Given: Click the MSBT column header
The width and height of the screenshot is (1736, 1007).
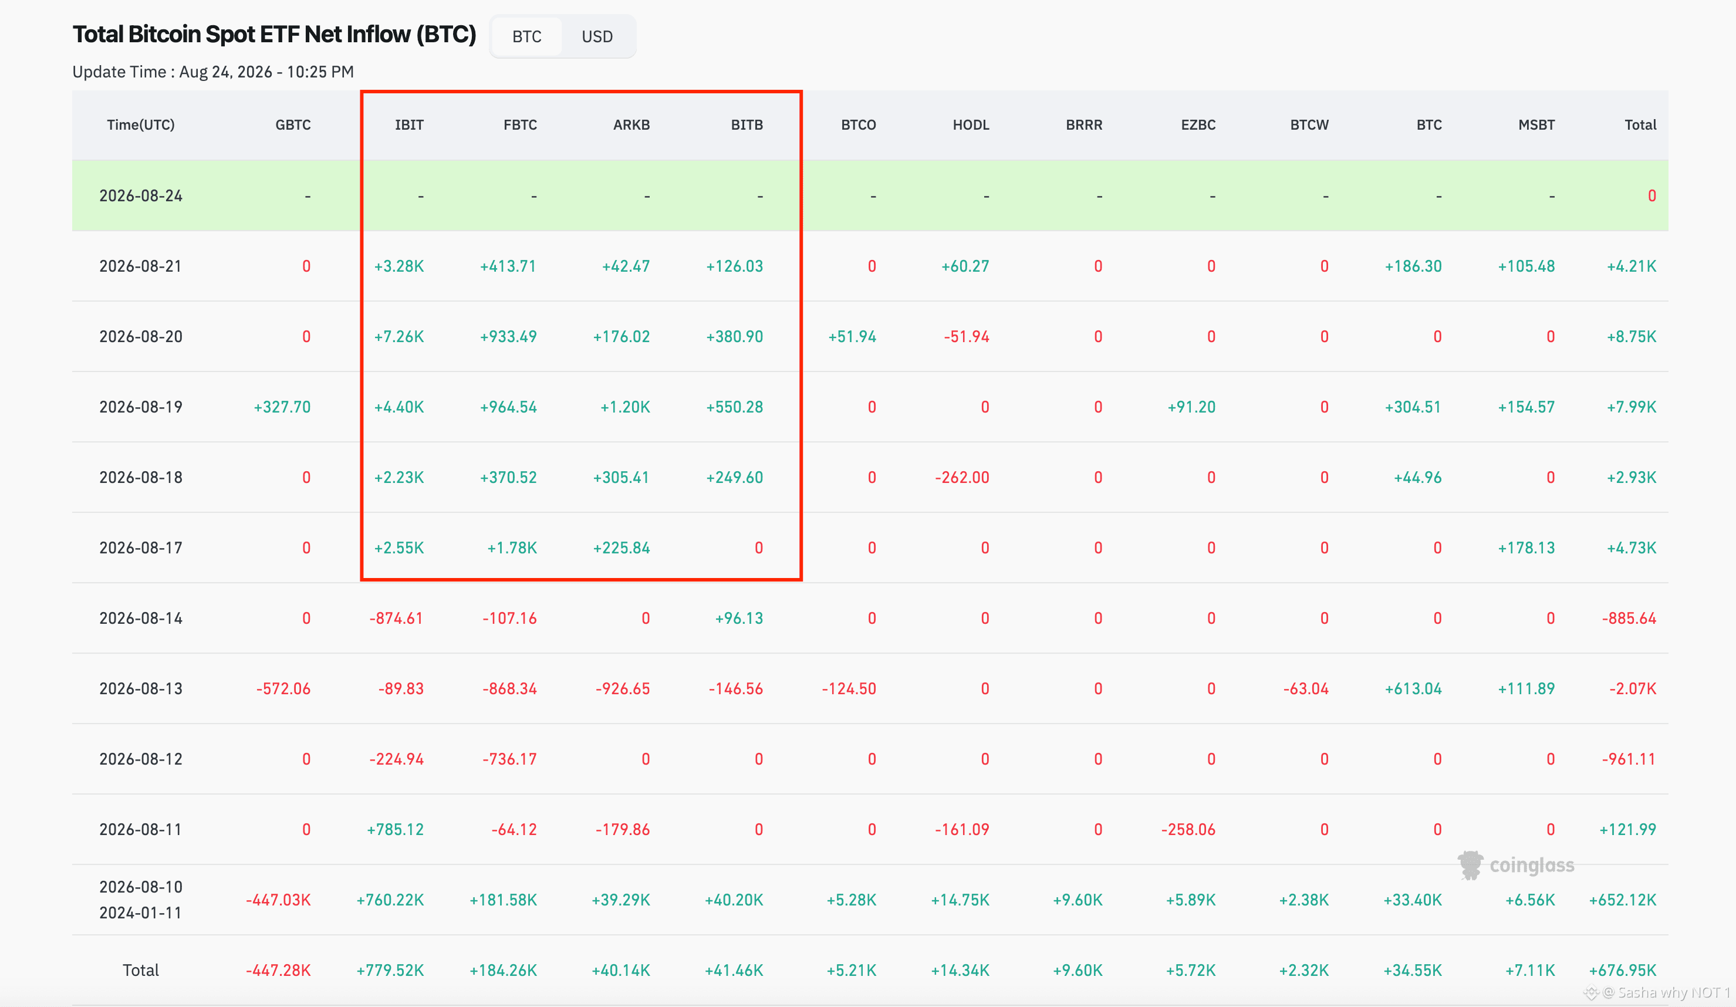Looking at the screenshot, I should [1536, 124].
